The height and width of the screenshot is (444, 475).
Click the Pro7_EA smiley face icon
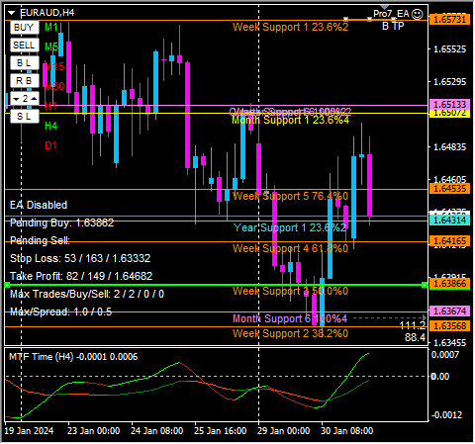(418, 14)
